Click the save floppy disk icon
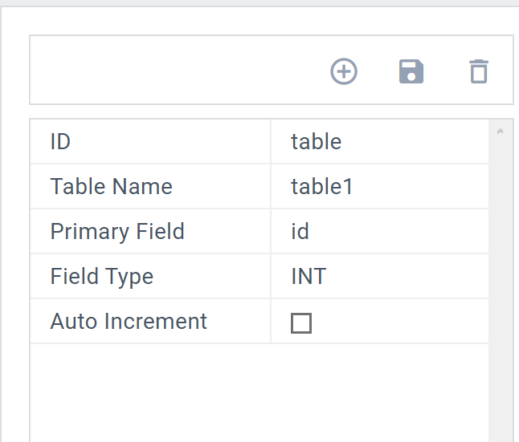The height and width of the screenshot is (442, 519). 411,71
